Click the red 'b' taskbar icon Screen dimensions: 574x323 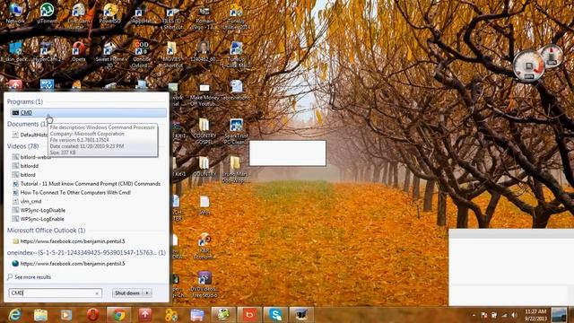pyautogui.click(x=249, y=315)
